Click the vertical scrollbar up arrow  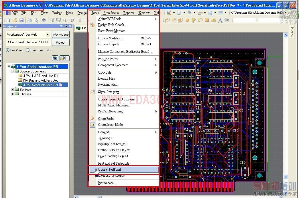pos(285,35)
